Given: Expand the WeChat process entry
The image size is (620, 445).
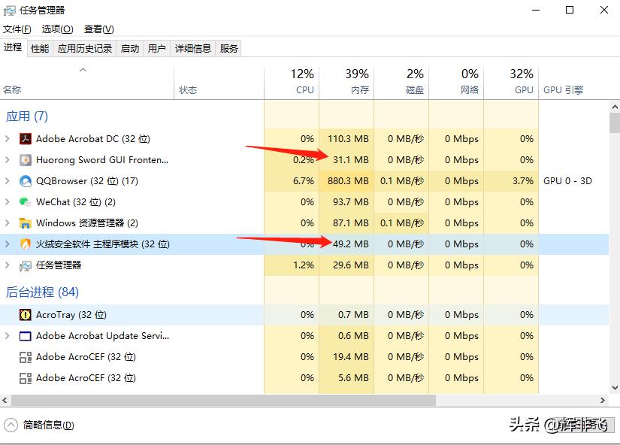Looking at the screenshot, I should pos(9,202).
